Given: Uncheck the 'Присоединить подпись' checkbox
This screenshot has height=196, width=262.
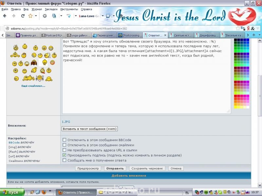Looking at the screenshot, I should 65,155.
